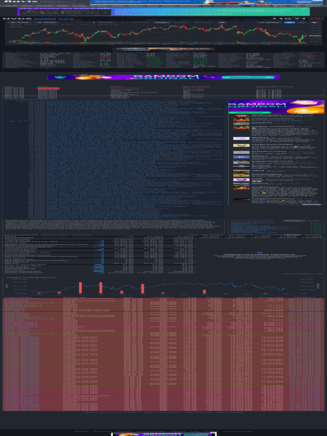Click the finviz logo
327x436 pixels.
(x=21, y=2)
